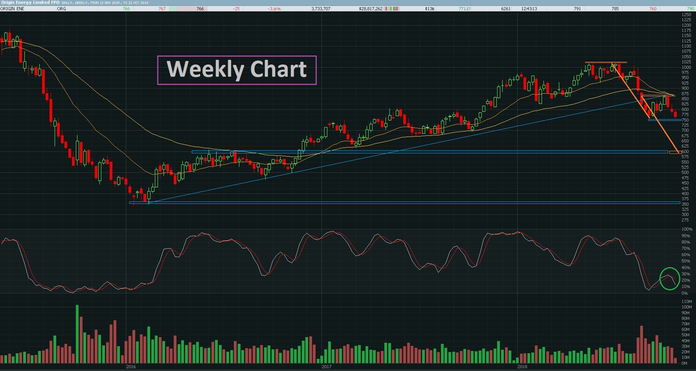
Task: Click the 600 price axis label
Action: [x=685, y=151]
